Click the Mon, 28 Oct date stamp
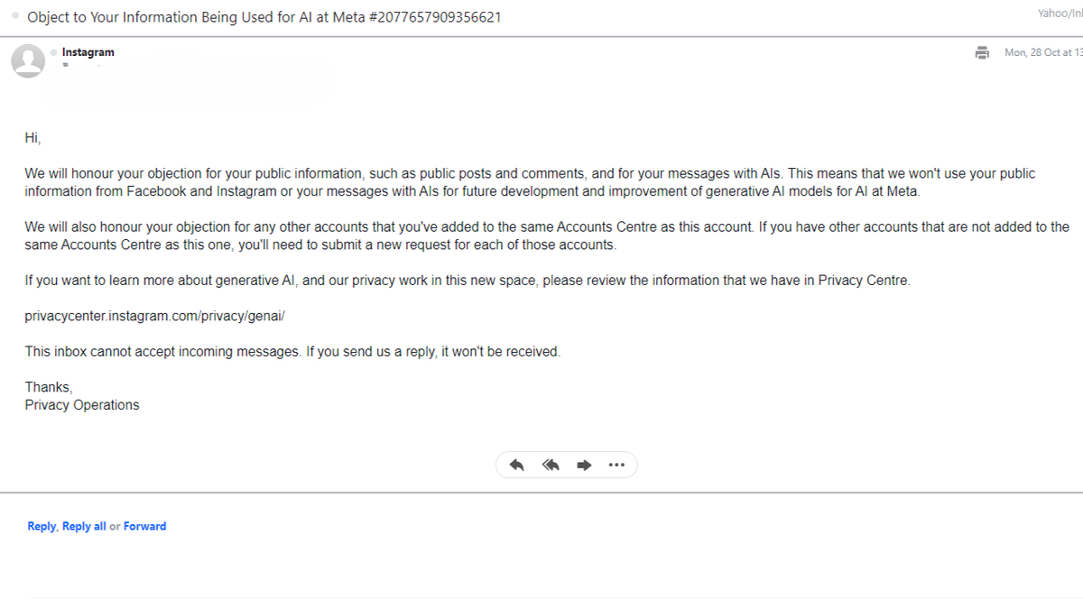Image resolution: width=1083 pixels, height=609 pixels. point(1042,52)
